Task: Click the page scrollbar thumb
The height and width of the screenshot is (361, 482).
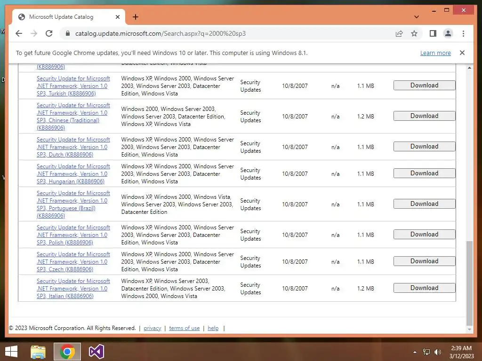Action: coord(469,283)
